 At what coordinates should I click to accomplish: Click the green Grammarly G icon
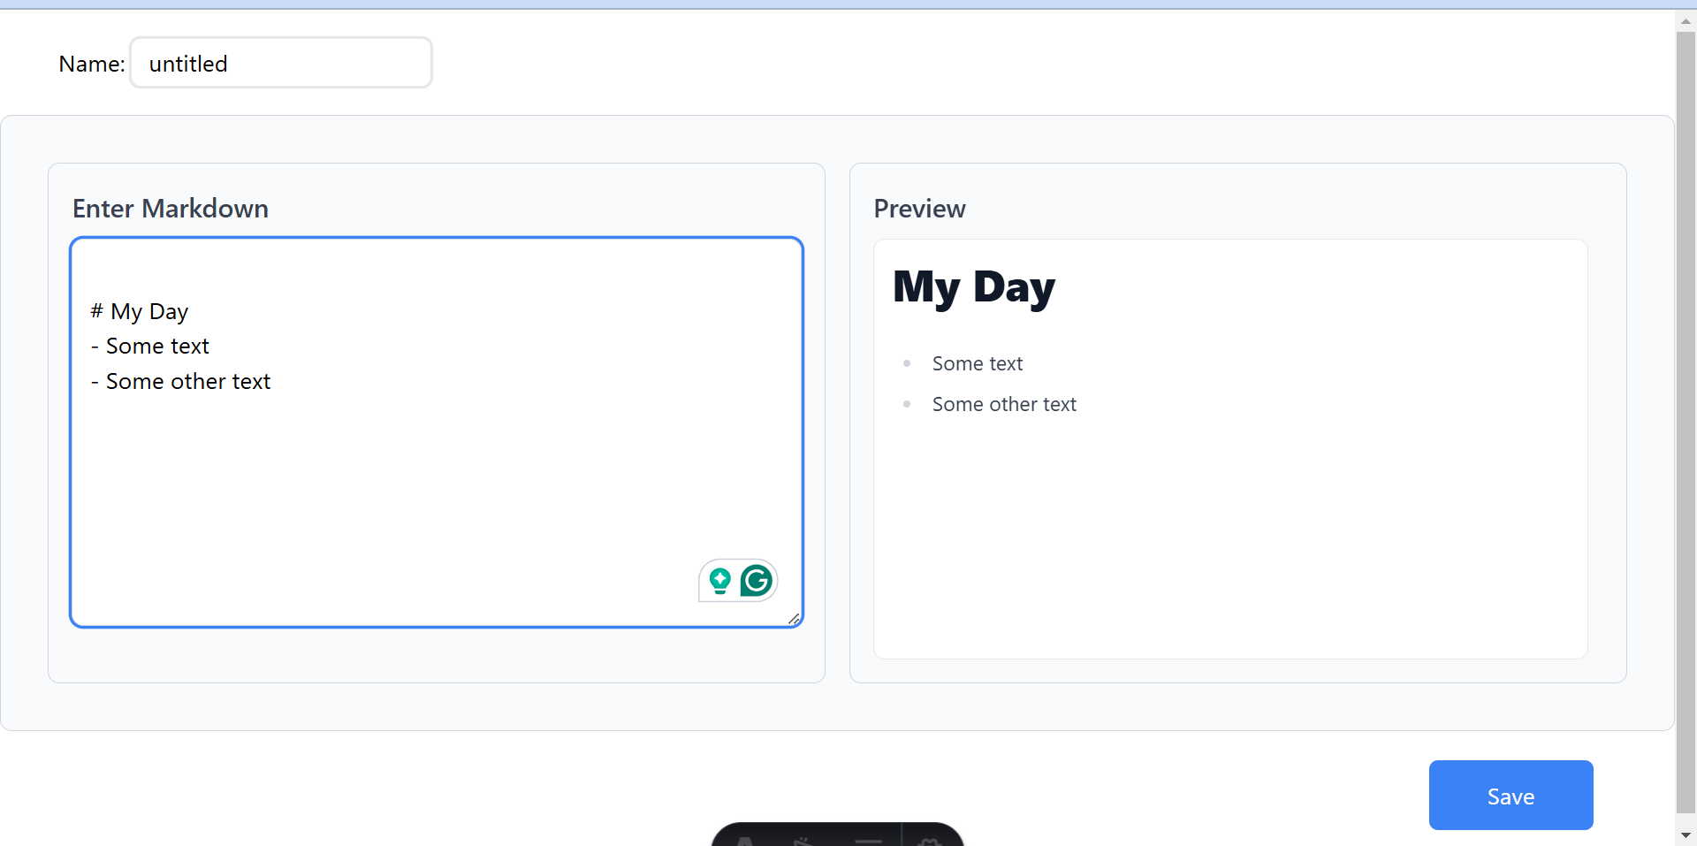[757, 581]
